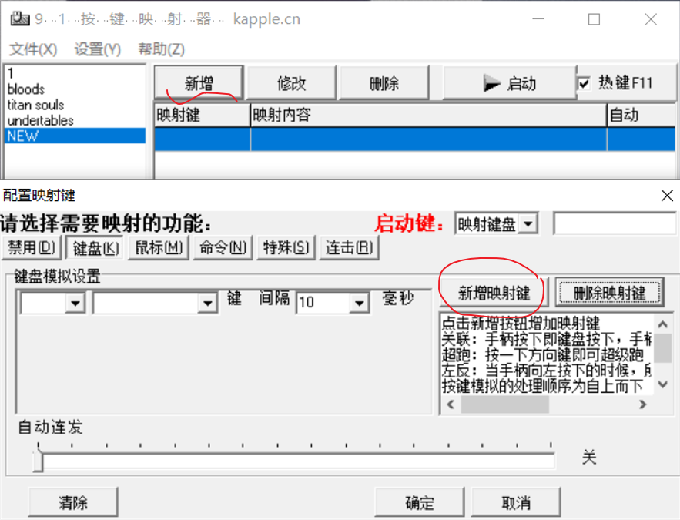
Task: Click the 自动连发 slider handle
Action: (x=39, y=460)
